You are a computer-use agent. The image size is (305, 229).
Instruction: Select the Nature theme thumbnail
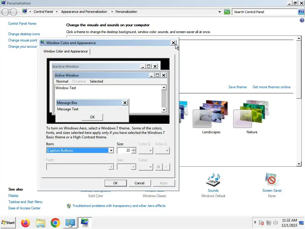(x=251, y=114)
